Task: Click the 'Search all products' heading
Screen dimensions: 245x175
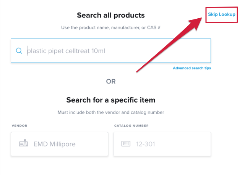Action: (111, 15)
